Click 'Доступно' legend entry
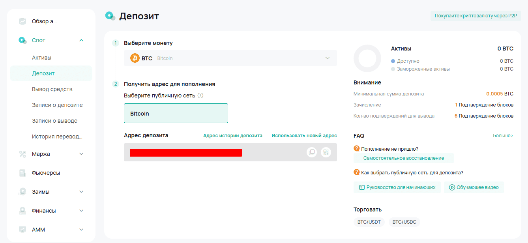The width and height of the screenshot is (528, 243). click(405, 61)
